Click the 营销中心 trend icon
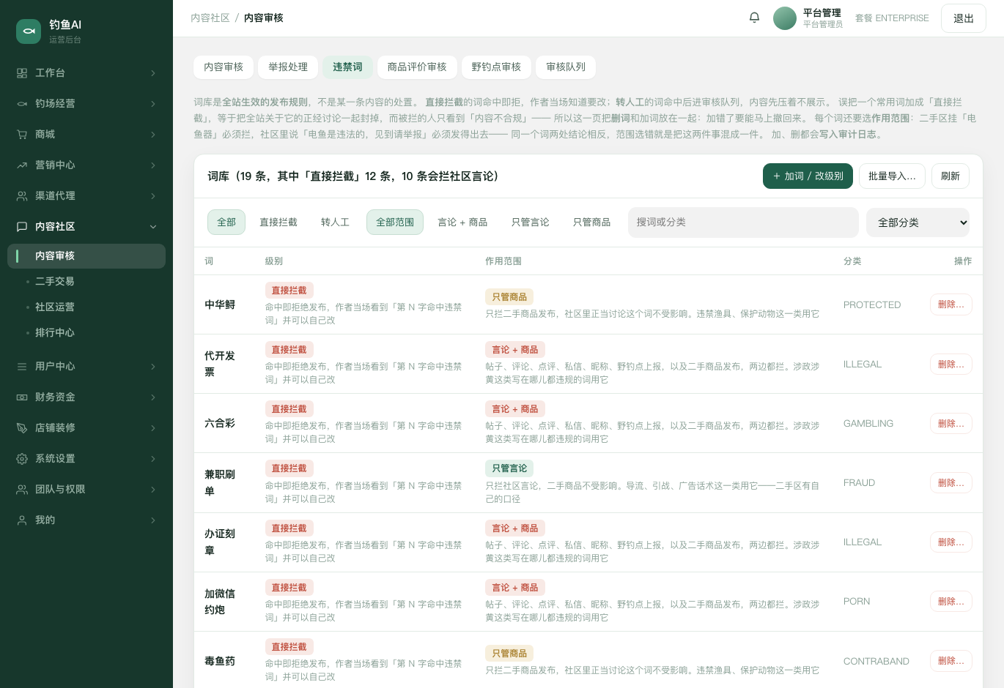This screenshot has width=1004, height=688. (x=22, y=165)
